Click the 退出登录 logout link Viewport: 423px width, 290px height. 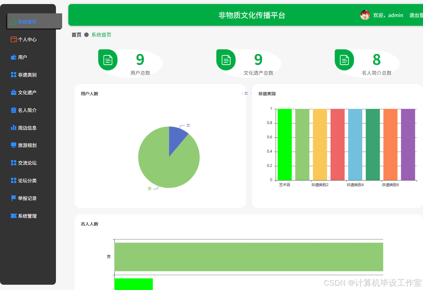(x=416, y=15)
